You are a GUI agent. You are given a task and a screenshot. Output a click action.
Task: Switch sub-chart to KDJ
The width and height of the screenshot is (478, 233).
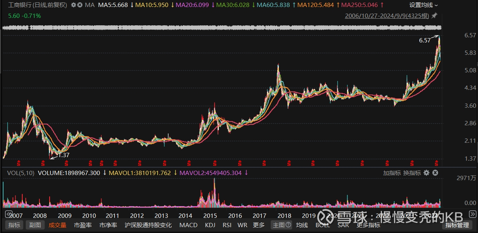point(210,225)
